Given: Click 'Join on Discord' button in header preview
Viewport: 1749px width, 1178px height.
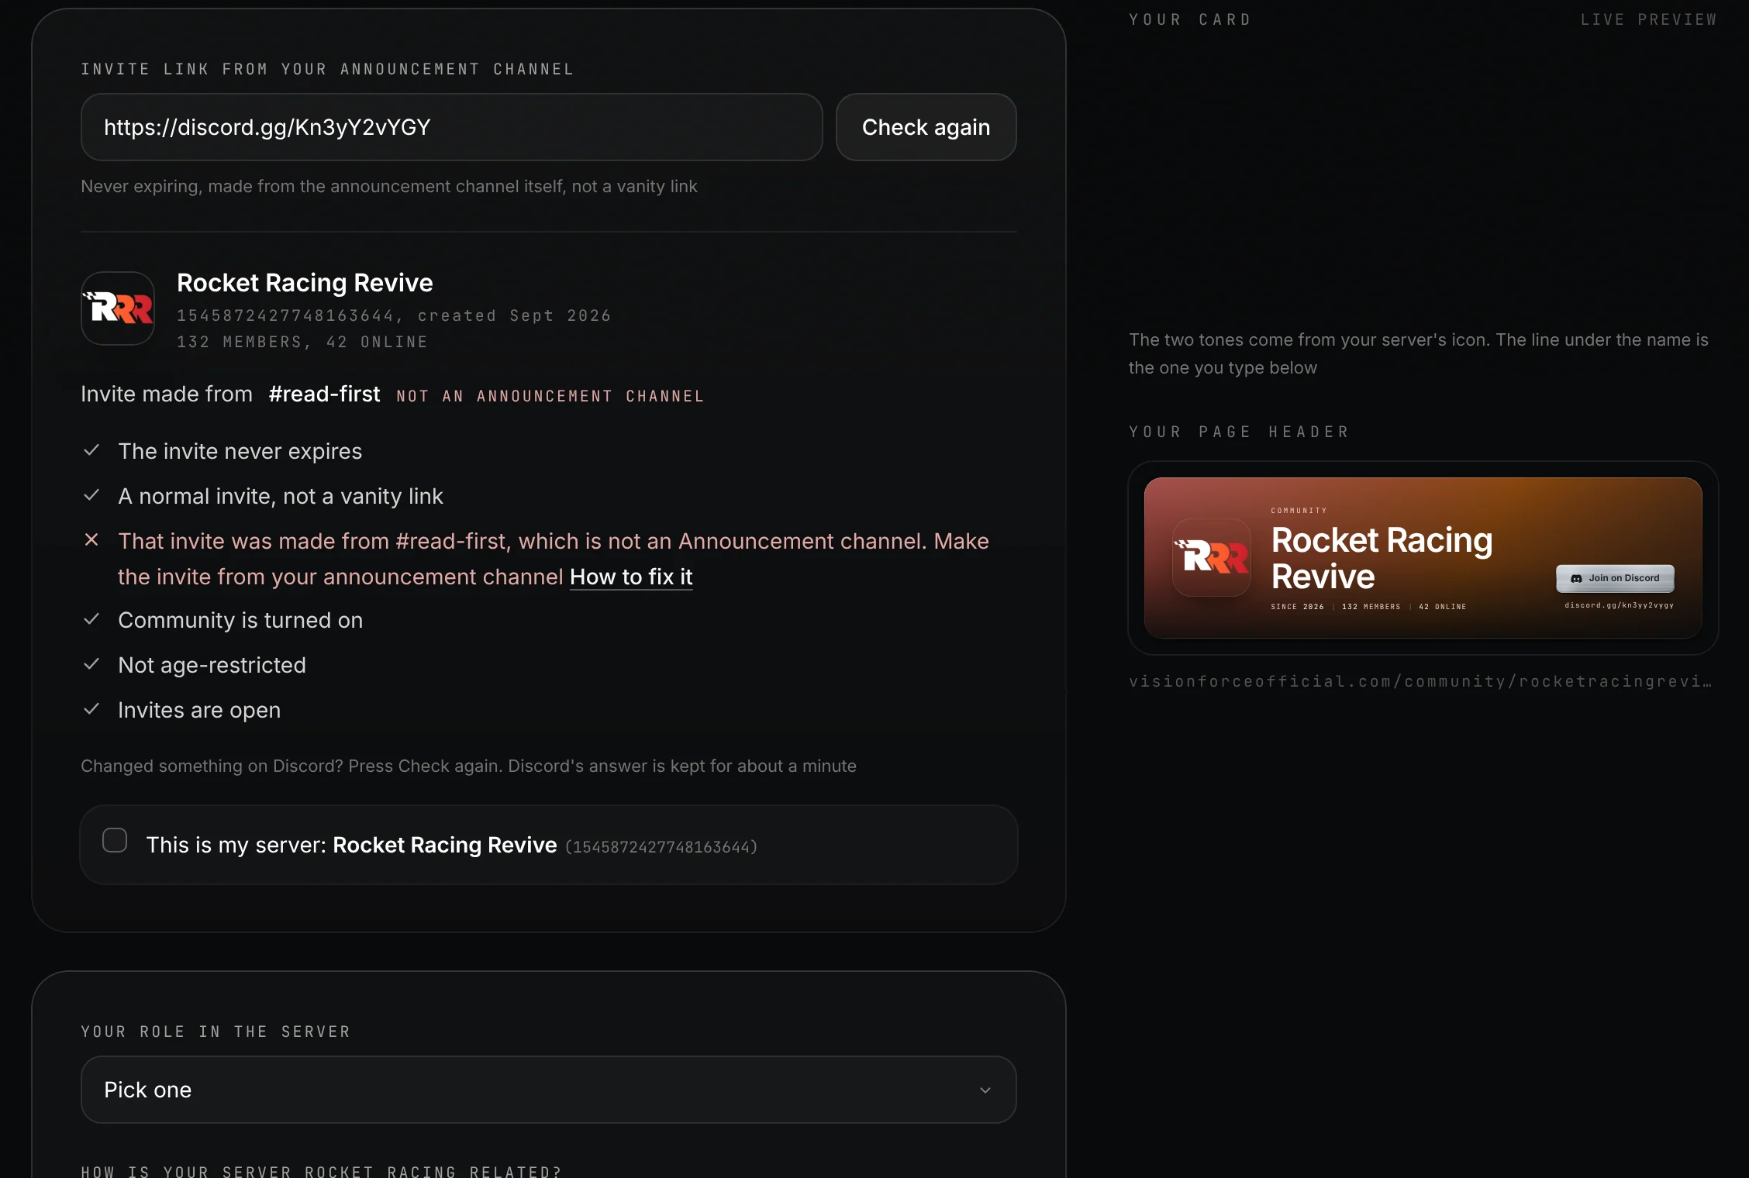Looking at the screenshot, I should coord(1615,578).
